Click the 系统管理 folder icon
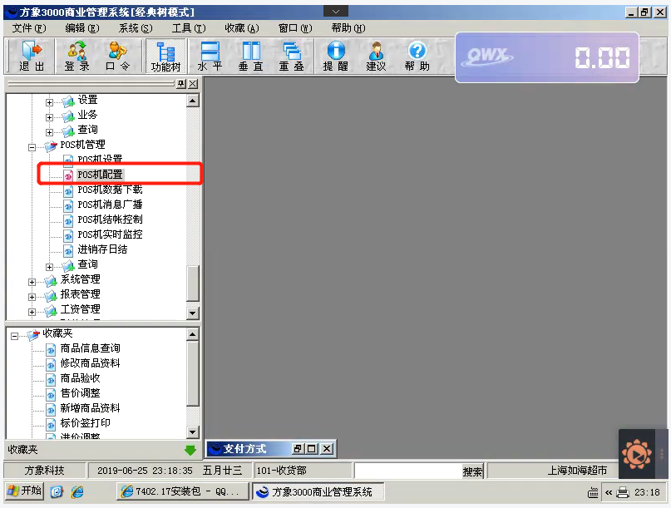The height and width of the screenshot is (508, 671). (51, 281)
